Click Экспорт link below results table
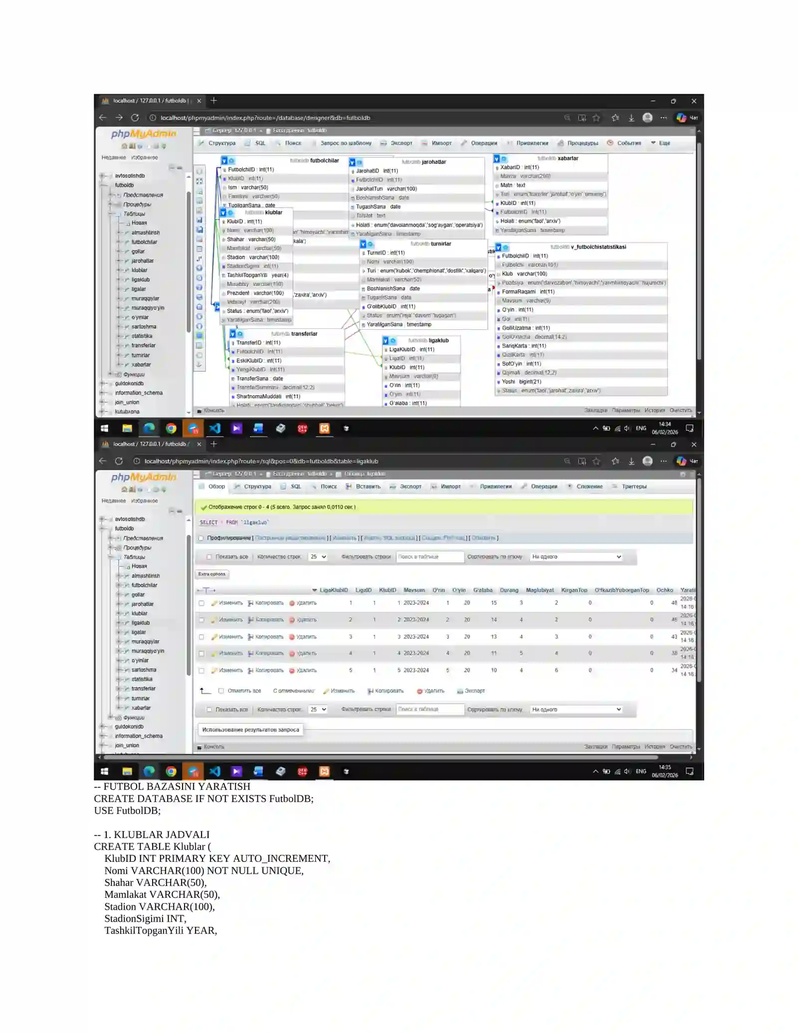The image size is (798, 1033). tap(471, 691)
